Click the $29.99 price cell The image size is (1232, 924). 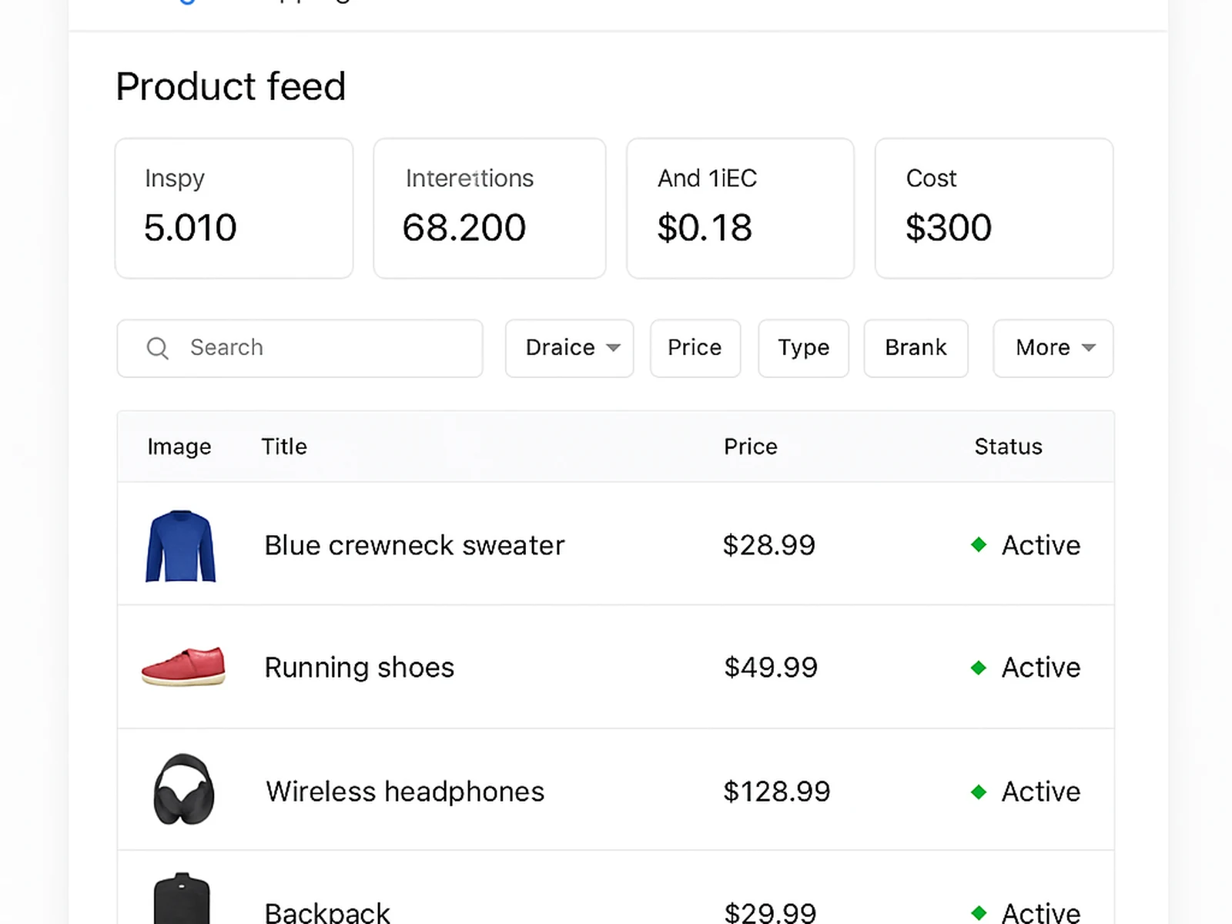[770, 912]
